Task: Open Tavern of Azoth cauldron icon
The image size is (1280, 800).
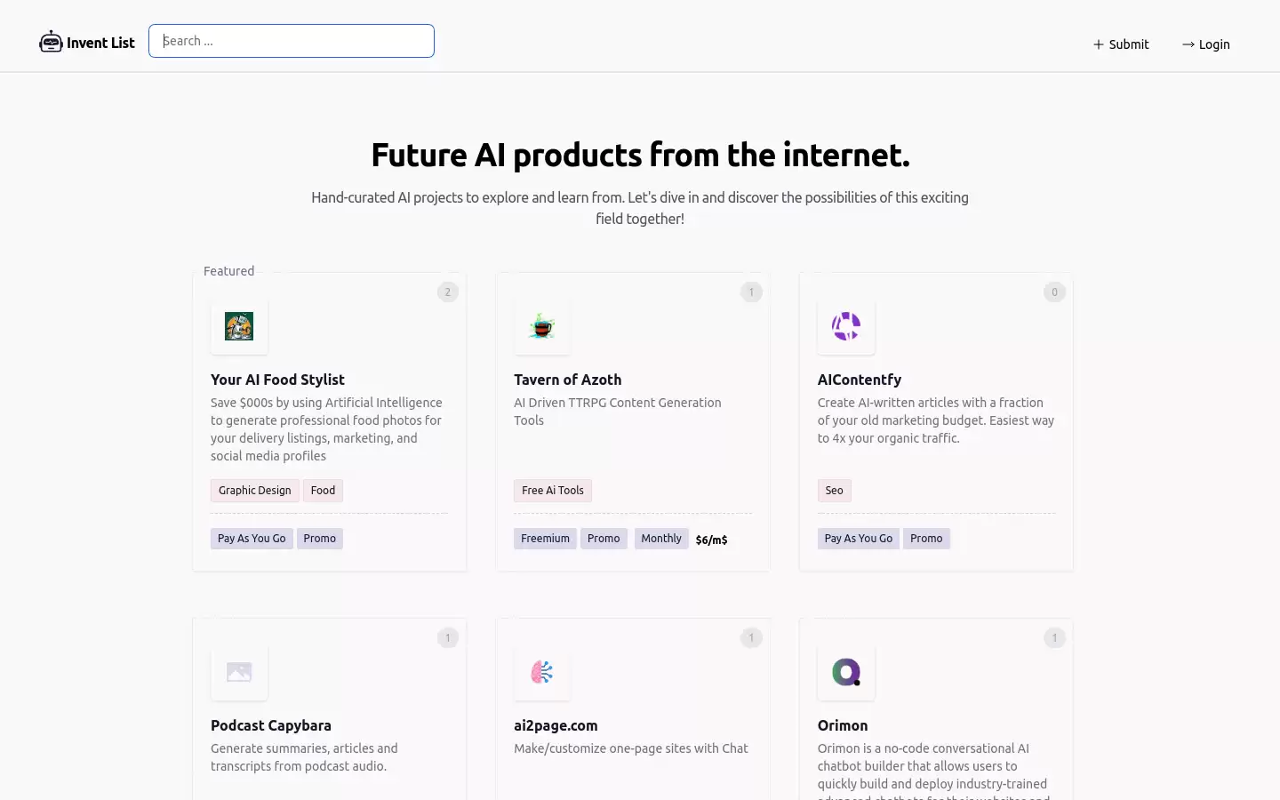Action: (x=542, y=326)
